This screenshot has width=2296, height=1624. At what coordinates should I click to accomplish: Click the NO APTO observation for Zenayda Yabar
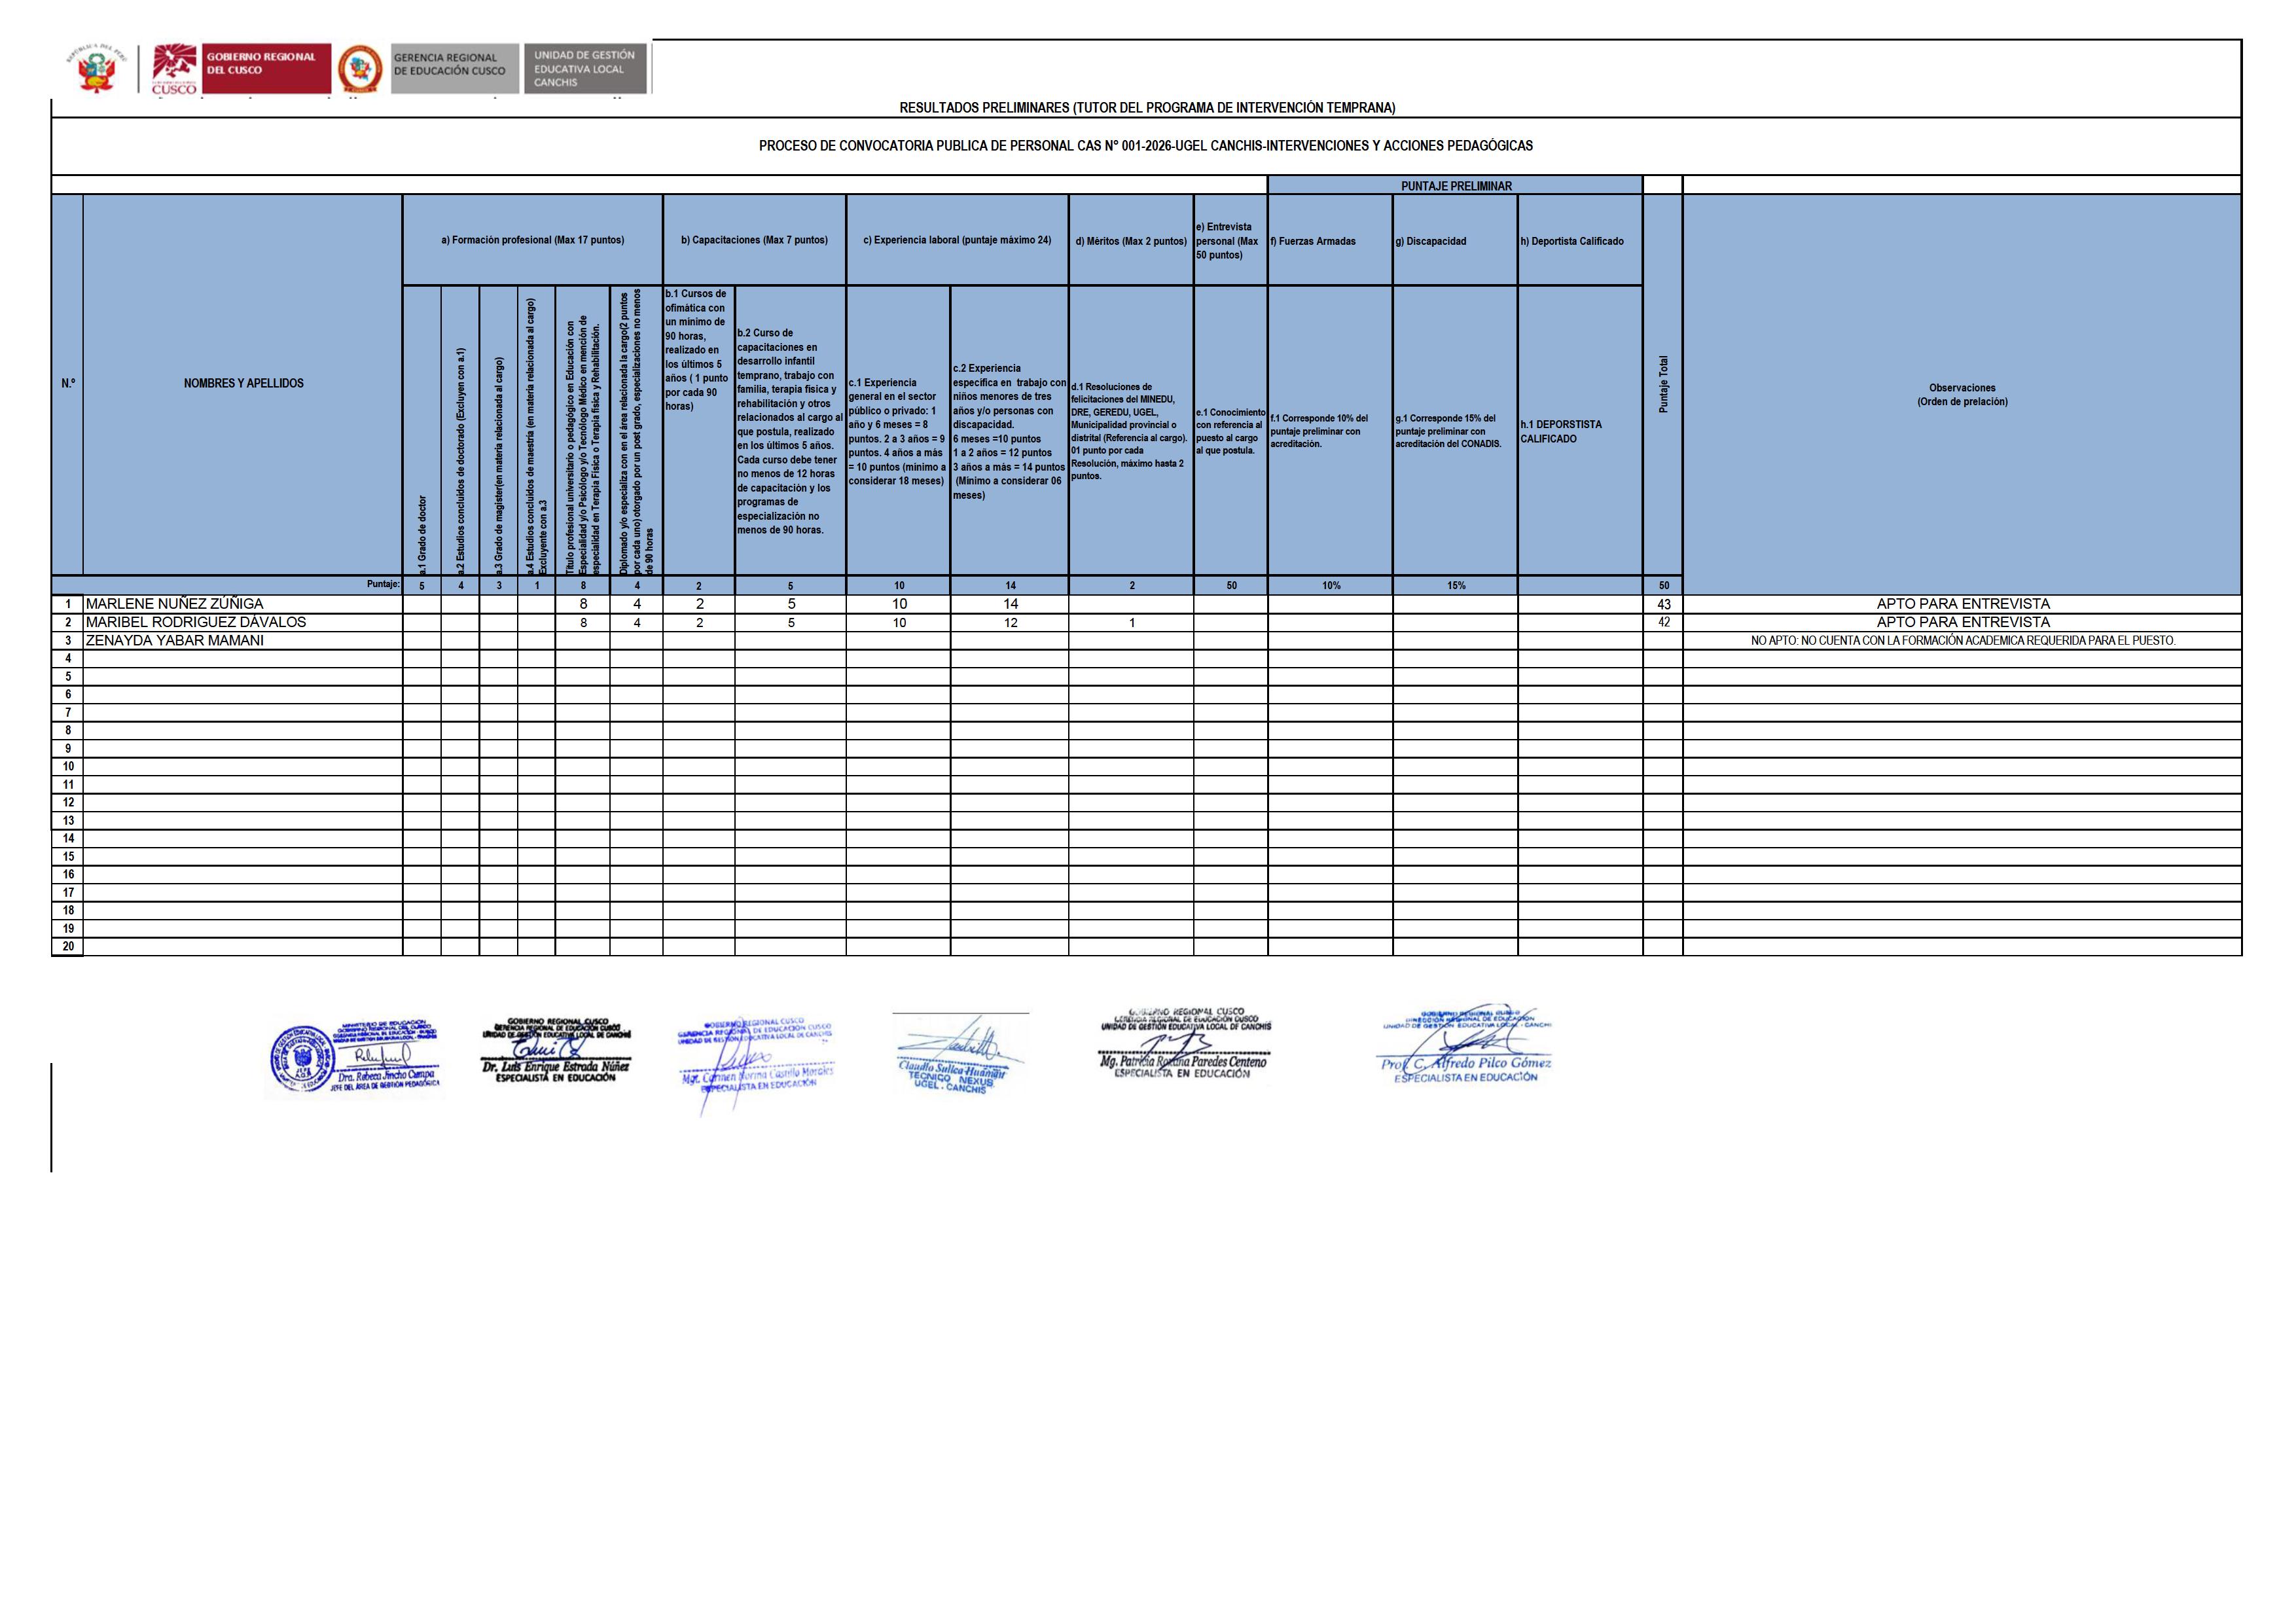point(1962,641)
